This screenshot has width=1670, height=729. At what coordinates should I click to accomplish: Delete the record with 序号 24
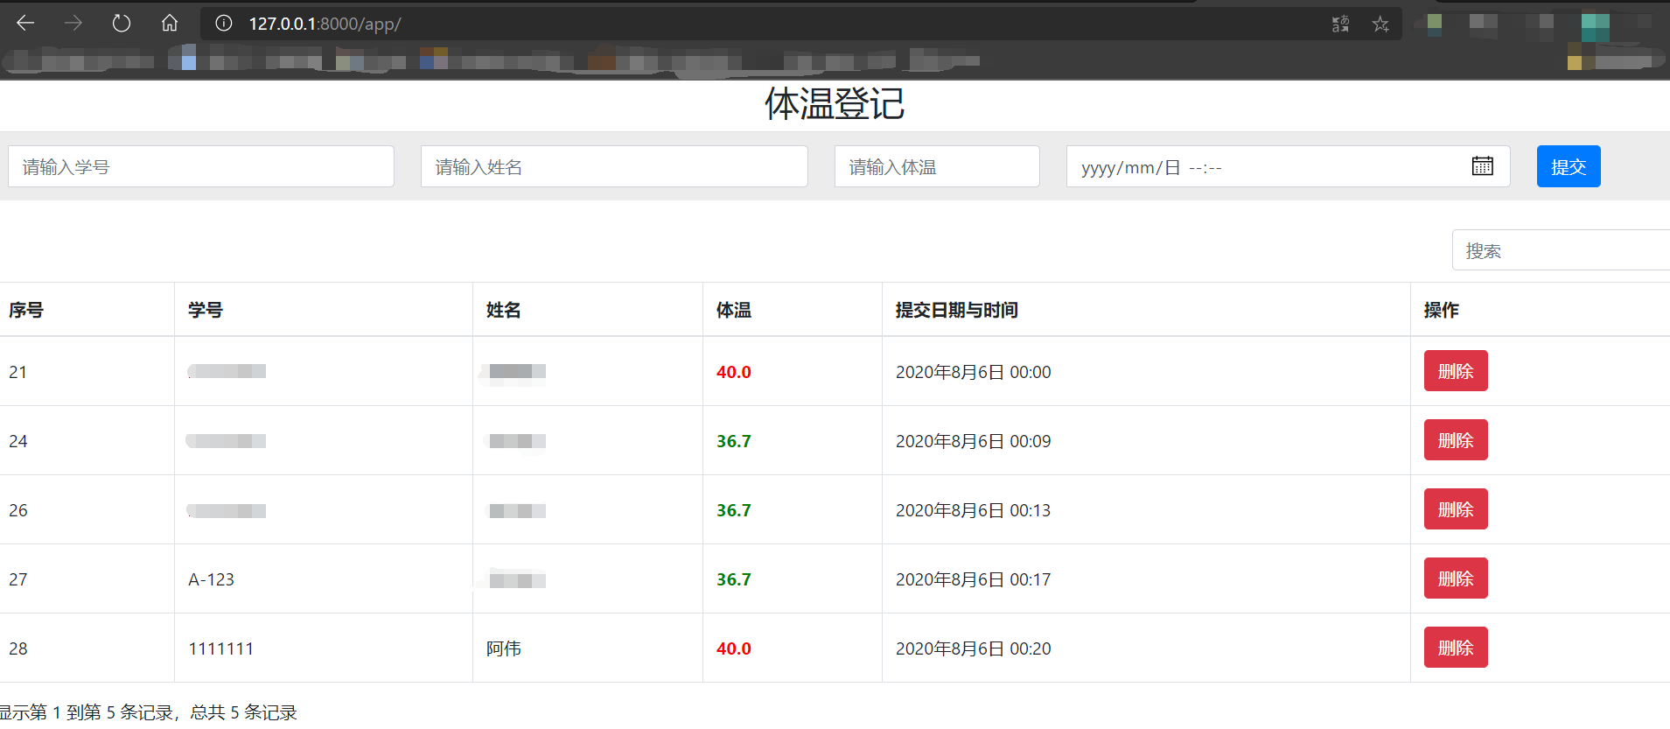pos(1456,440)
